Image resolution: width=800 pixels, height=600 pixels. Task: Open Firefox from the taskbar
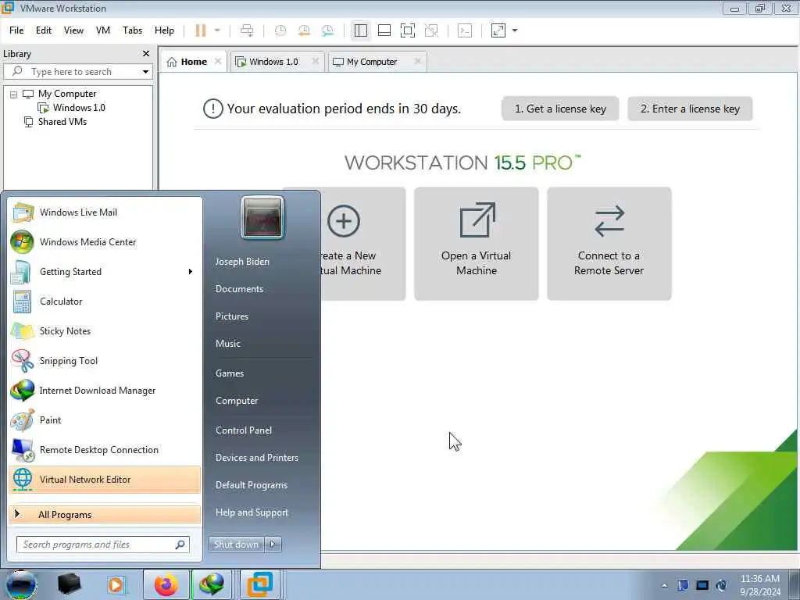[166, 584]
